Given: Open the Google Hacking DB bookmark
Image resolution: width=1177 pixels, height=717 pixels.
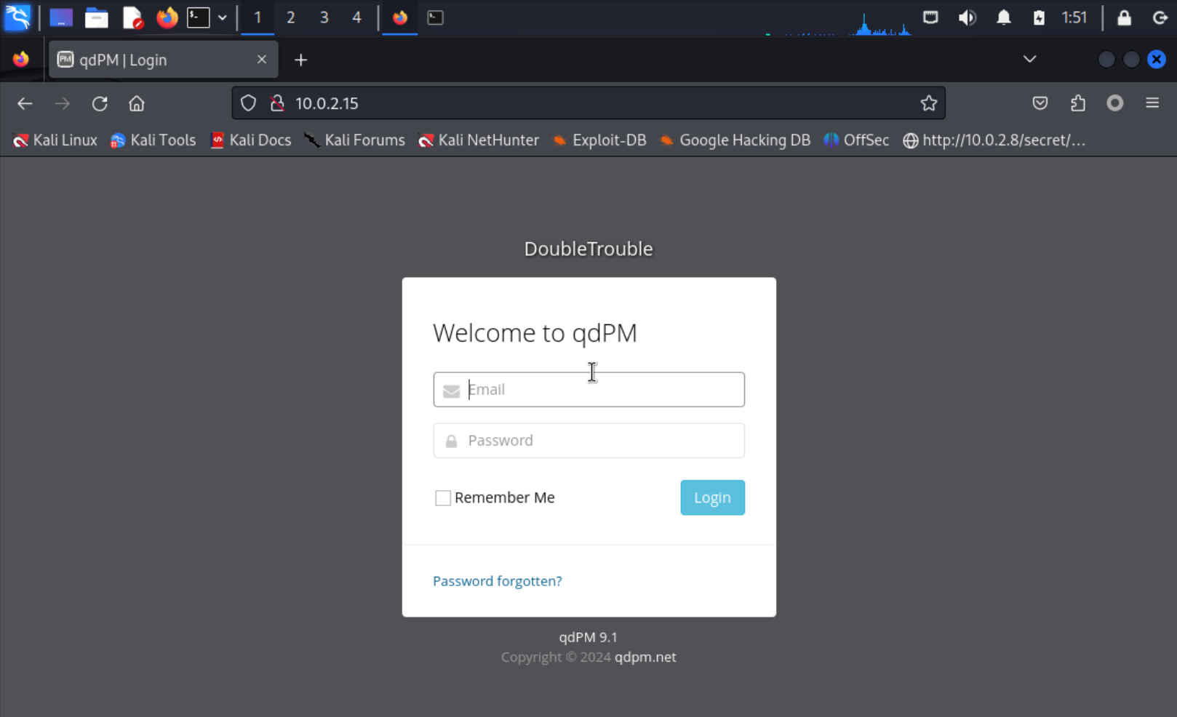Looking at the screenshot, I should click(735, 140).
